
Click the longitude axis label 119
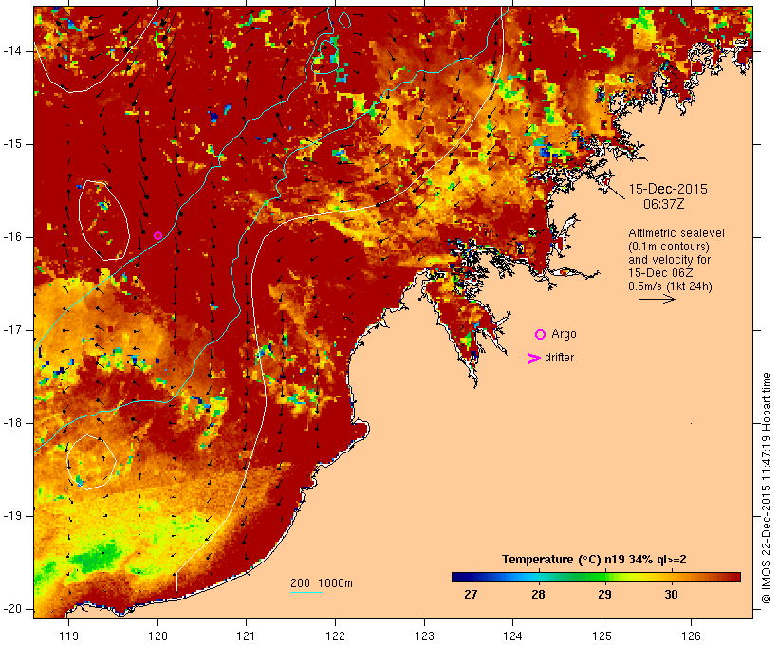pyautogui.click(x=68, y=636)
